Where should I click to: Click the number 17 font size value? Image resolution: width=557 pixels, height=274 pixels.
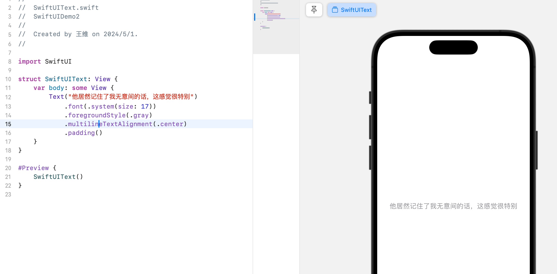coord(145,106)
